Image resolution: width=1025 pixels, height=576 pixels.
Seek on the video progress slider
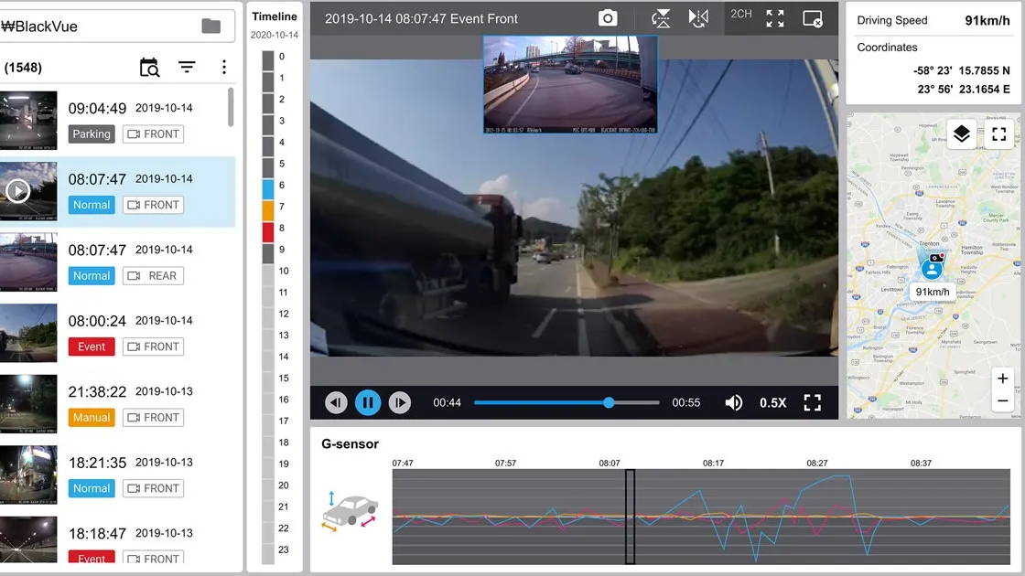(566, 402)
